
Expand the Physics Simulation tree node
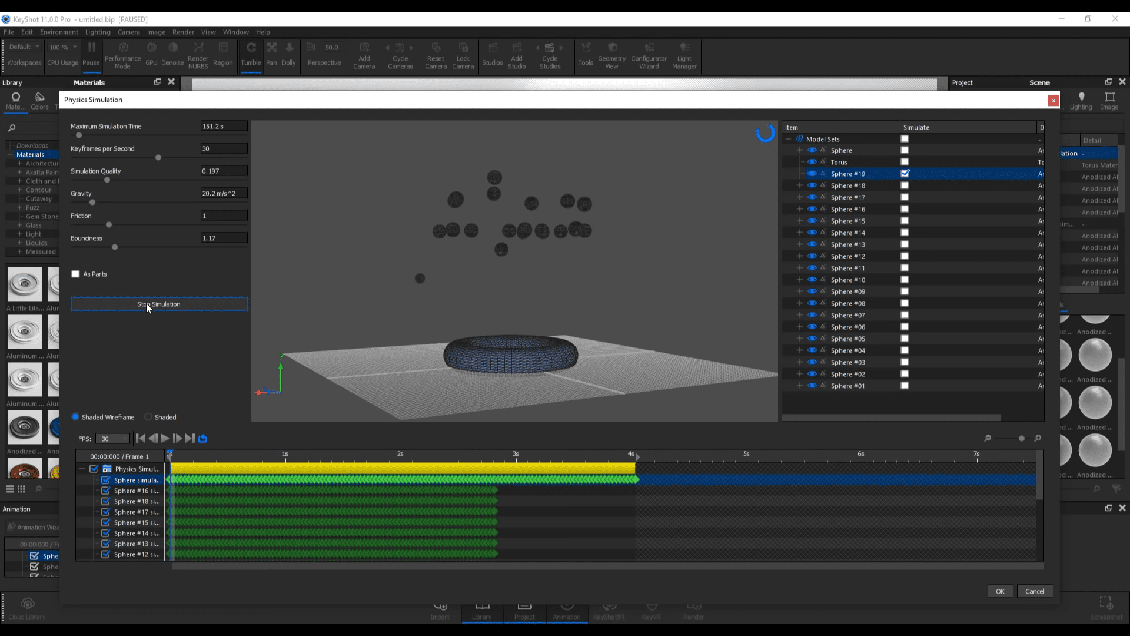[84, 469]
